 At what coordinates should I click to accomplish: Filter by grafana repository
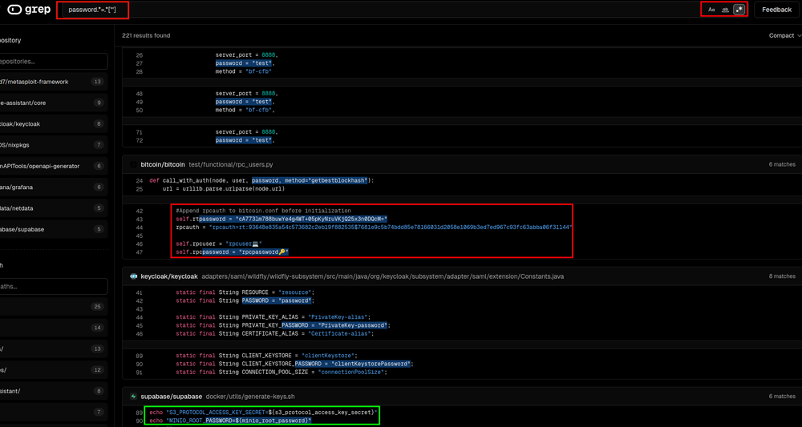(x=54, y=187)
